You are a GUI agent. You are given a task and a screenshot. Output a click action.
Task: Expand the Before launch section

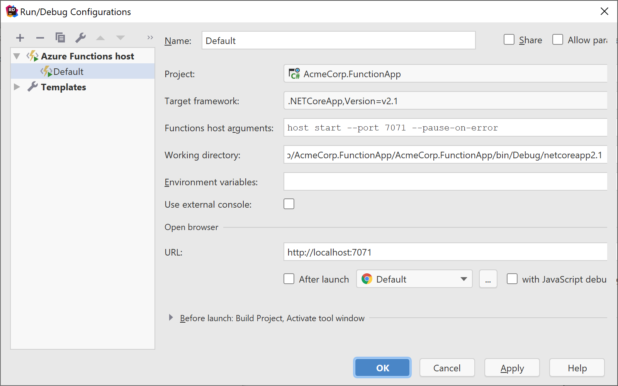tap(171, 318)
